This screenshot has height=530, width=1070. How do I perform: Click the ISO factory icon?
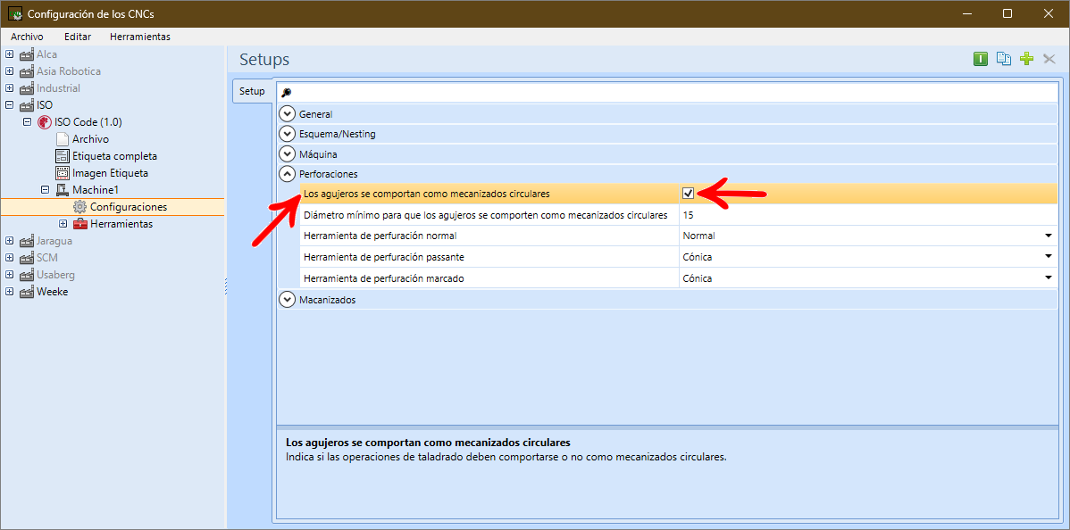pyautogui.click(x=28, y=105)
